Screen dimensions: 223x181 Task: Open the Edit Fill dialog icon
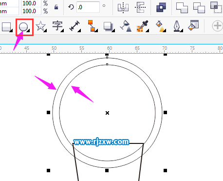tap(193, 25)
